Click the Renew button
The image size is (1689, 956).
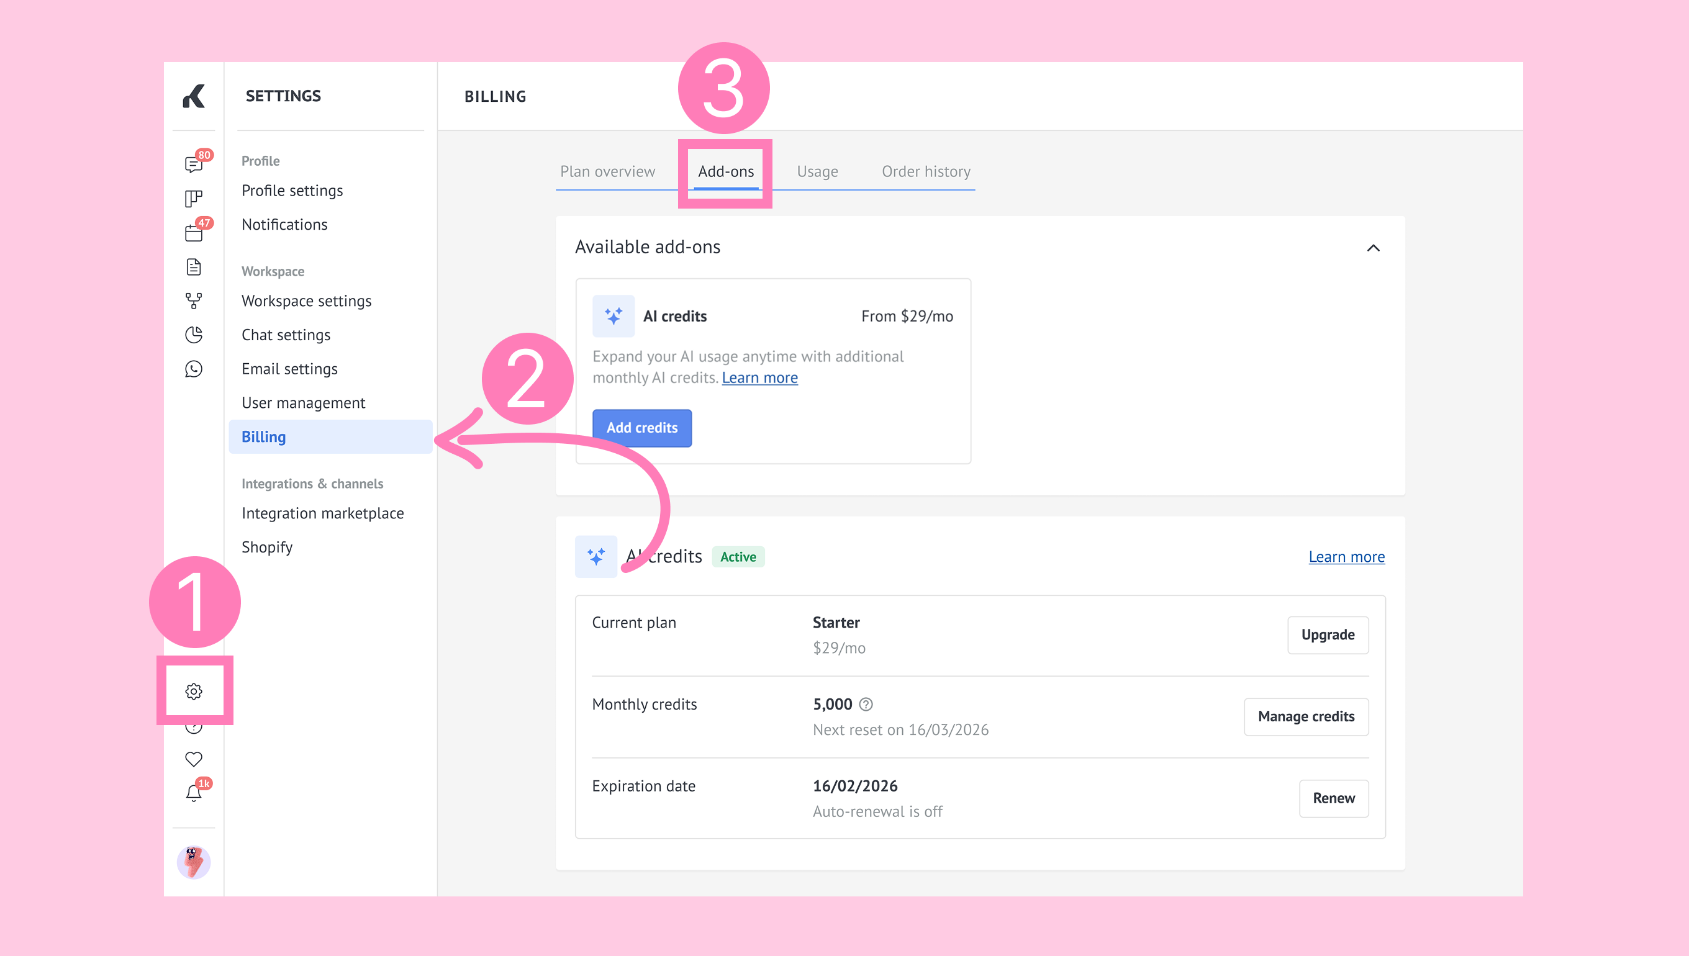pos(1334,798)
